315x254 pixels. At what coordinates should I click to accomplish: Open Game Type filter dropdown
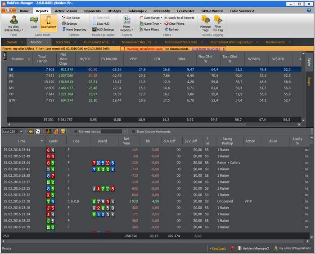(x=150, y=23)
